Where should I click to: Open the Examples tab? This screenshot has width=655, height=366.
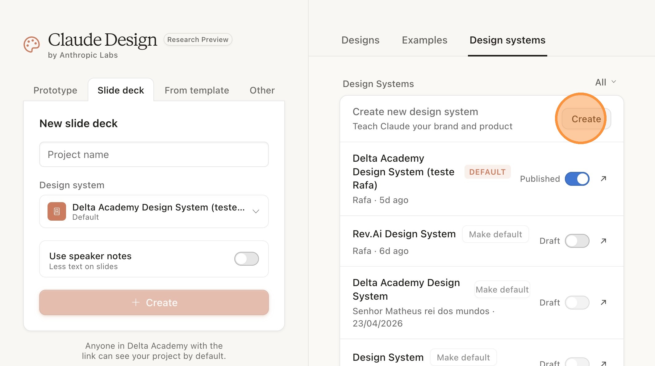pos(424,40)
